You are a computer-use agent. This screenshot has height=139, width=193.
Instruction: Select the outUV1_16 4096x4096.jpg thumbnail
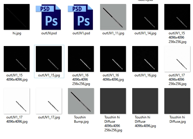pos(113,59)
